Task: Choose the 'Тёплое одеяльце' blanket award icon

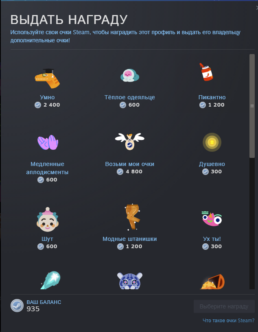Action: click(130, 75)
